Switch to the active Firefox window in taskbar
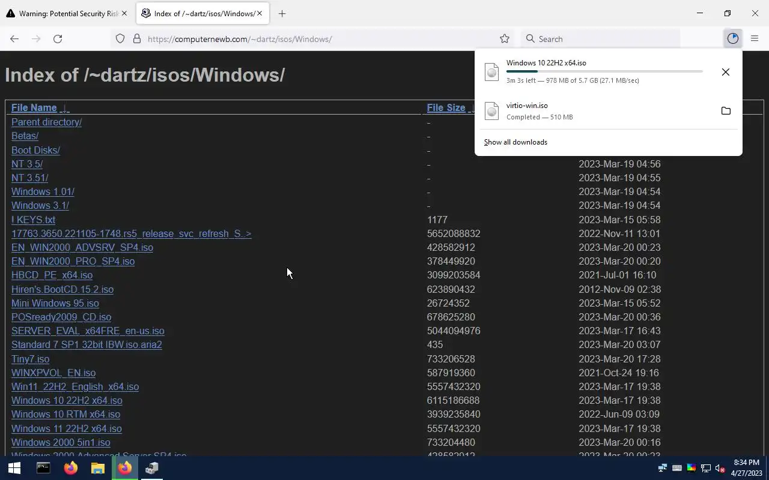Viewport: 769px width, 480px height. click(x=125, y=468)
